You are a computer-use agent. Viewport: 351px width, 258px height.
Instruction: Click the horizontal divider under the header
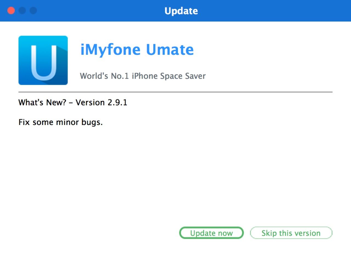(x=175, y=92)
